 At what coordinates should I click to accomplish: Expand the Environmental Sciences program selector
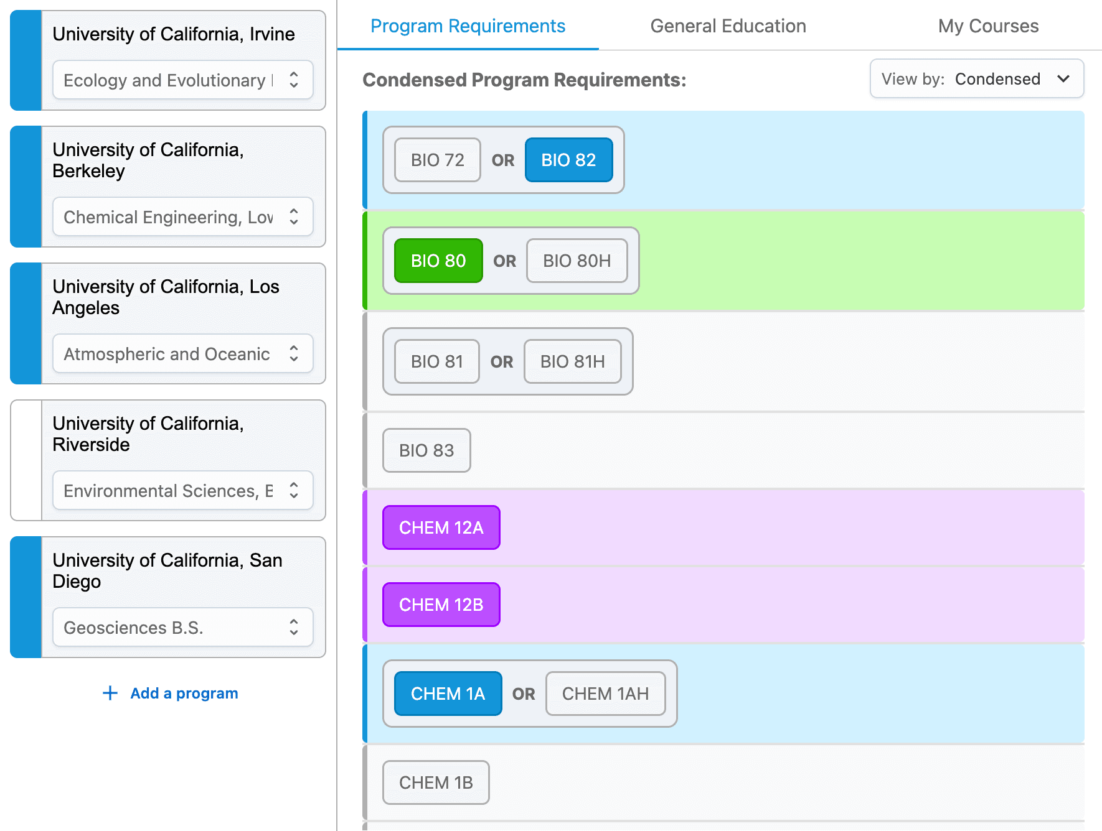coord(182,491)
